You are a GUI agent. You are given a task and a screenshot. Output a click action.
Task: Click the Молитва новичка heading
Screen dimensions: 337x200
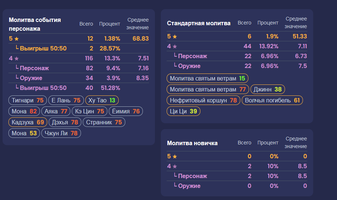[192, 143]
